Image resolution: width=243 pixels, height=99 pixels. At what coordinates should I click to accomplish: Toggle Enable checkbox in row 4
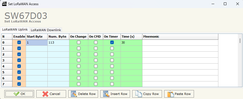click(x=19, y=66)
